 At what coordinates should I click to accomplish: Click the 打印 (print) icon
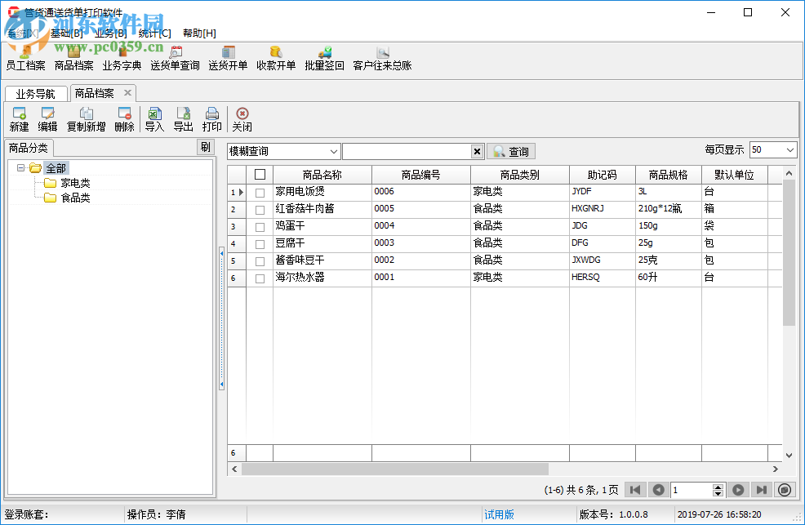[212, 119]
